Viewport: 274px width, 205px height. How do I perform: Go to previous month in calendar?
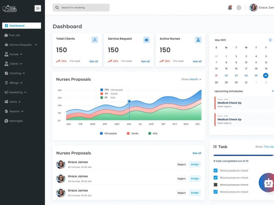pos(270,40)
